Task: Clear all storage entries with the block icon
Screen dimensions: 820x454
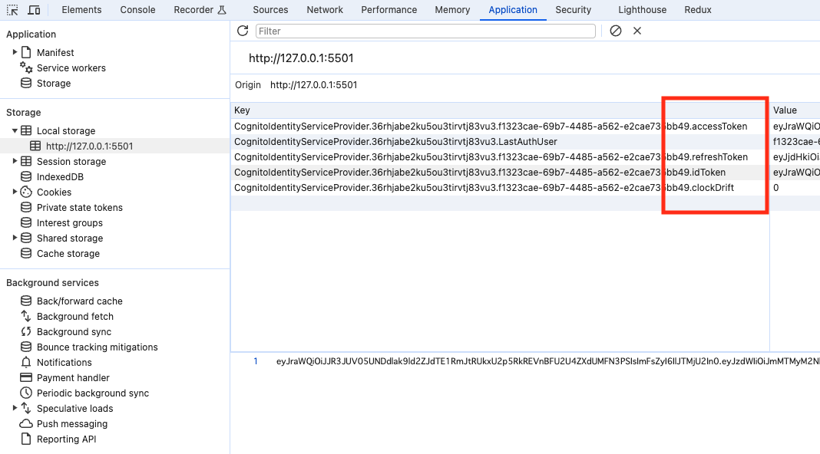Action: point(615,30)
